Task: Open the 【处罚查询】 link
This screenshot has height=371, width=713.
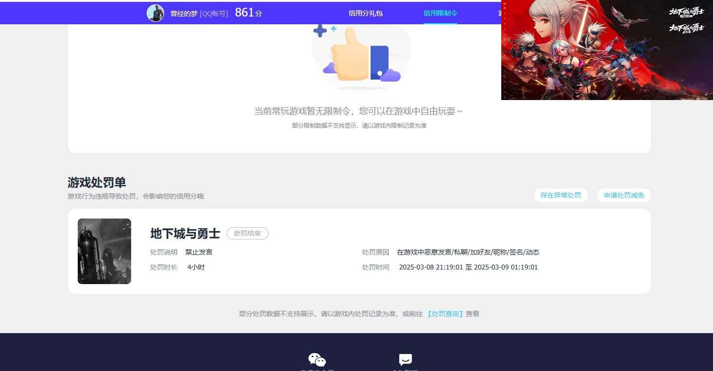Action: (445, 314)
